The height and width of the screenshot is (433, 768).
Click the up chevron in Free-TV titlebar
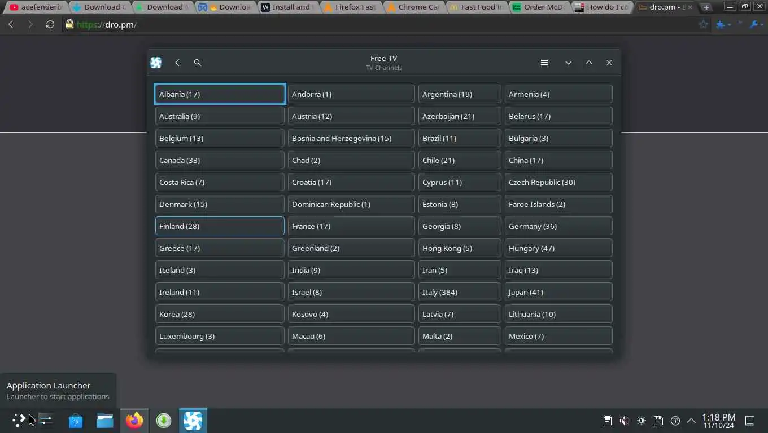589,63
